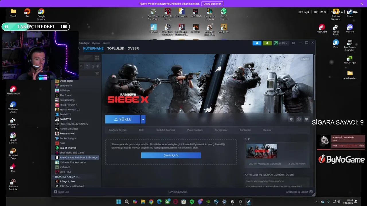Viewport: 367px width, 206px height.
Task: Open Spotify from the taskbar
Action: pos(192,202)
